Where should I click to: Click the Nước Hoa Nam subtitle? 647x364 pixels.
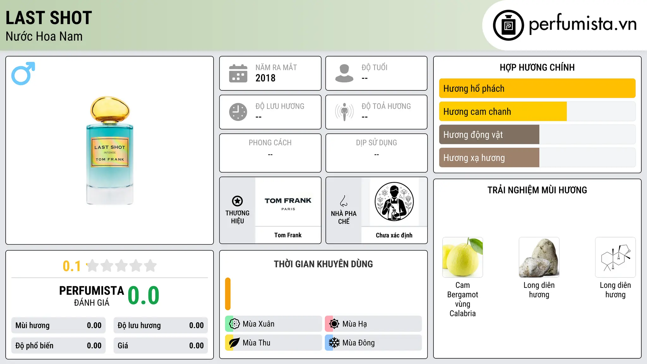click(x=44, y=36)
